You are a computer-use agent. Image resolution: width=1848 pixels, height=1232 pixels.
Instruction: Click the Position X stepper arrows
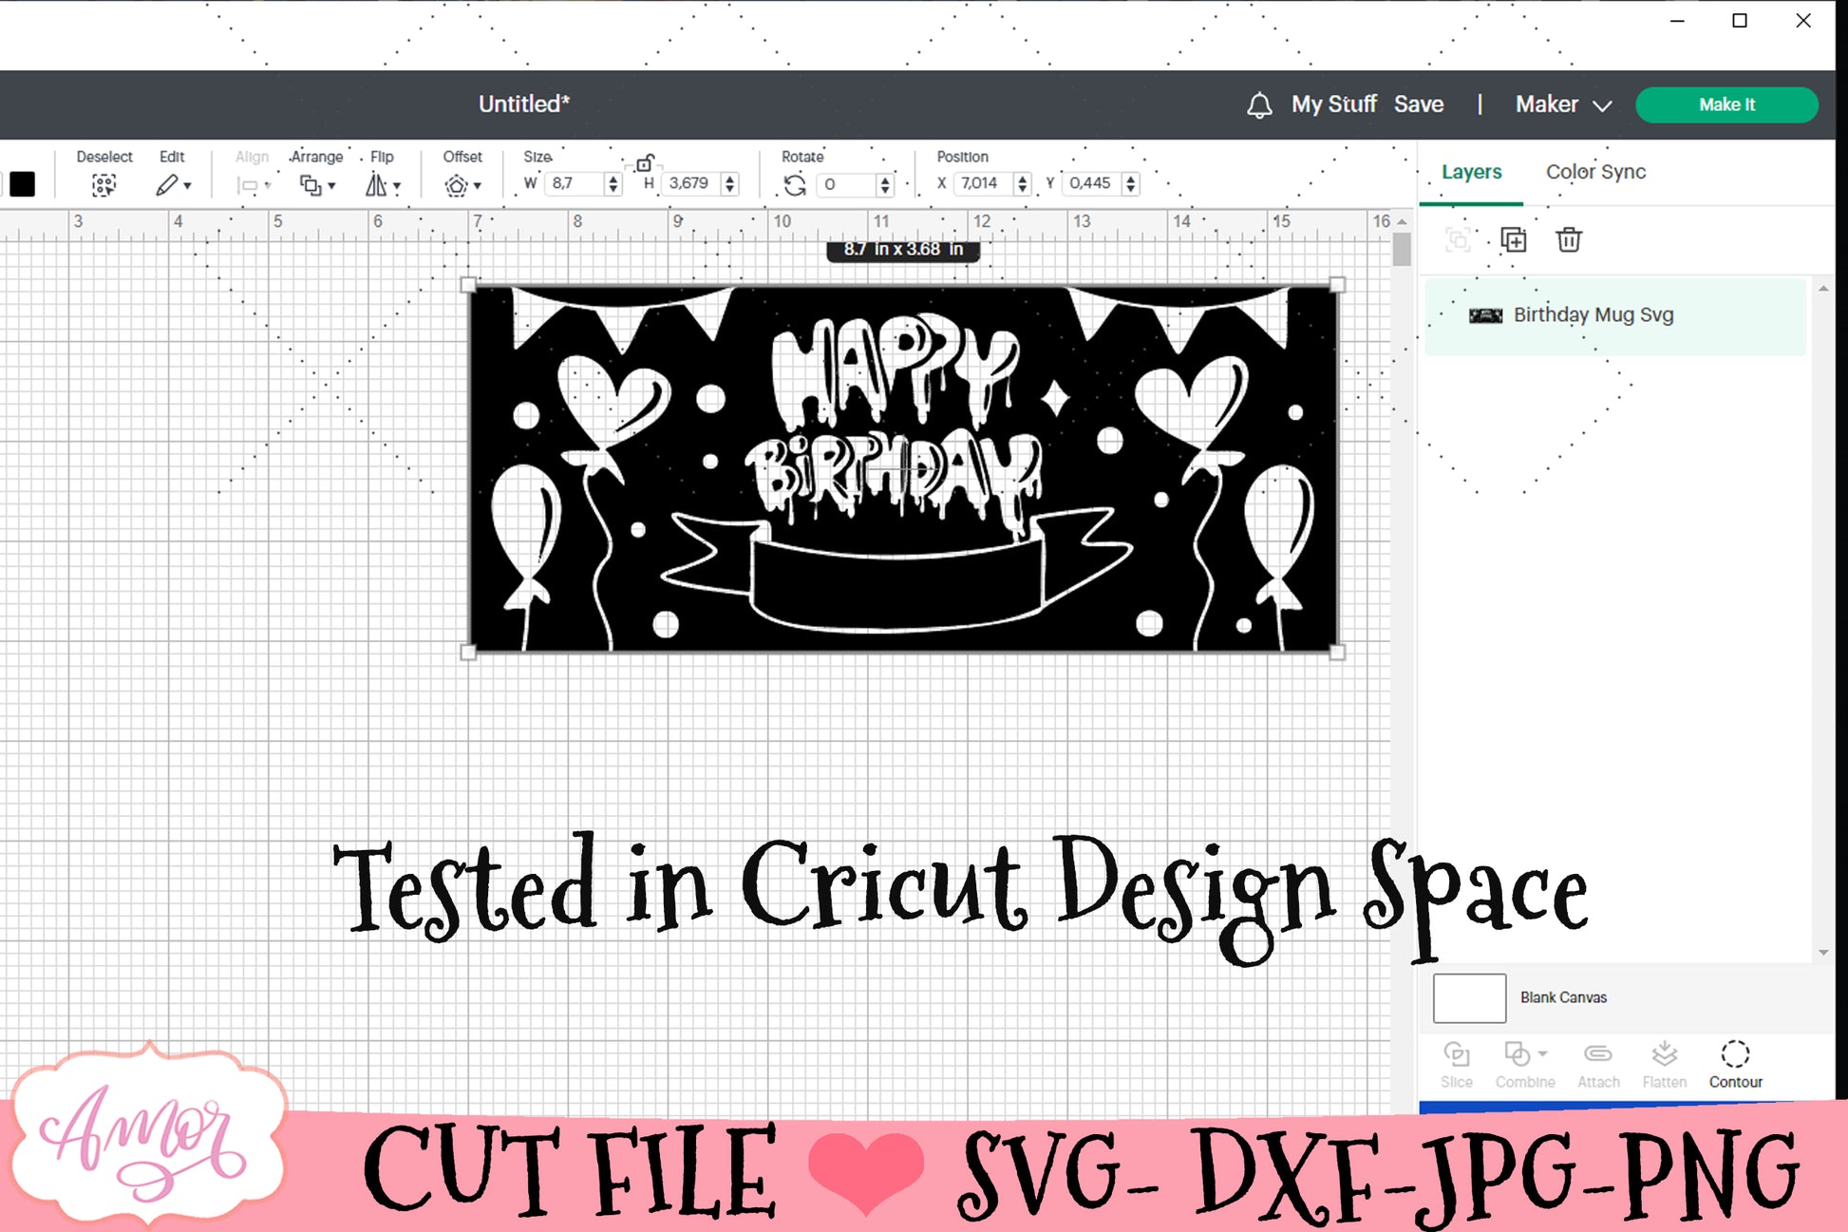tap(1023, 183)
